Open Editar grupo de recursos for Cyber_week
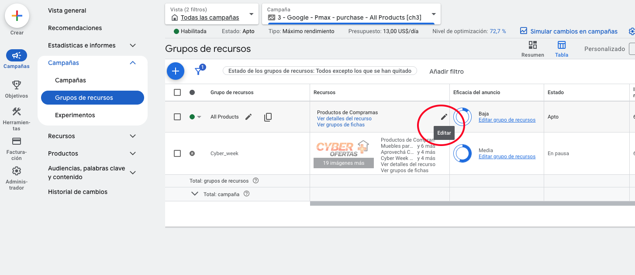Viewport: 635px width, 275px height. 507,156
